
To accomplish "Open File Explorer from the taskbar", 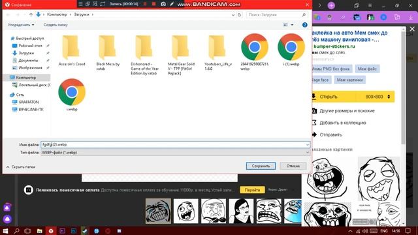I will 39,230.
